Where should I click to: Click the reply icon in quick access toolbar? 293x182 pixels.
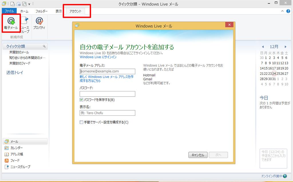coord(19,4)
